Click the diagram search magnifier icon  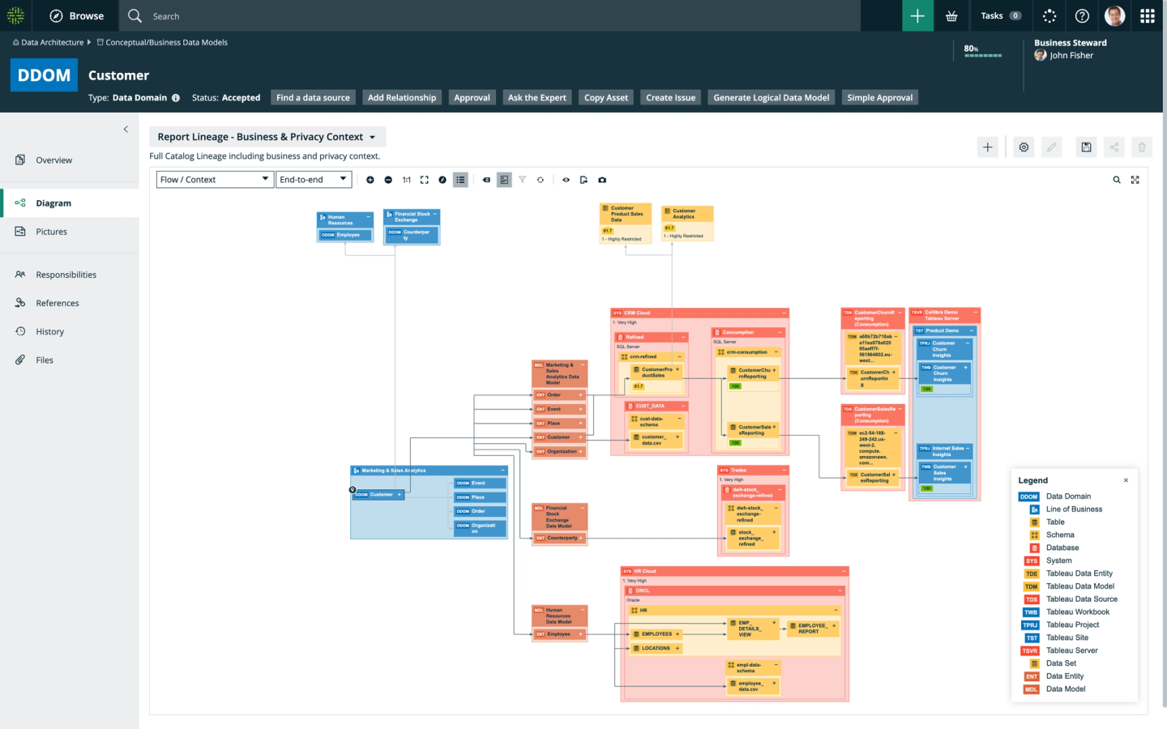click(x=1117, y=180)
